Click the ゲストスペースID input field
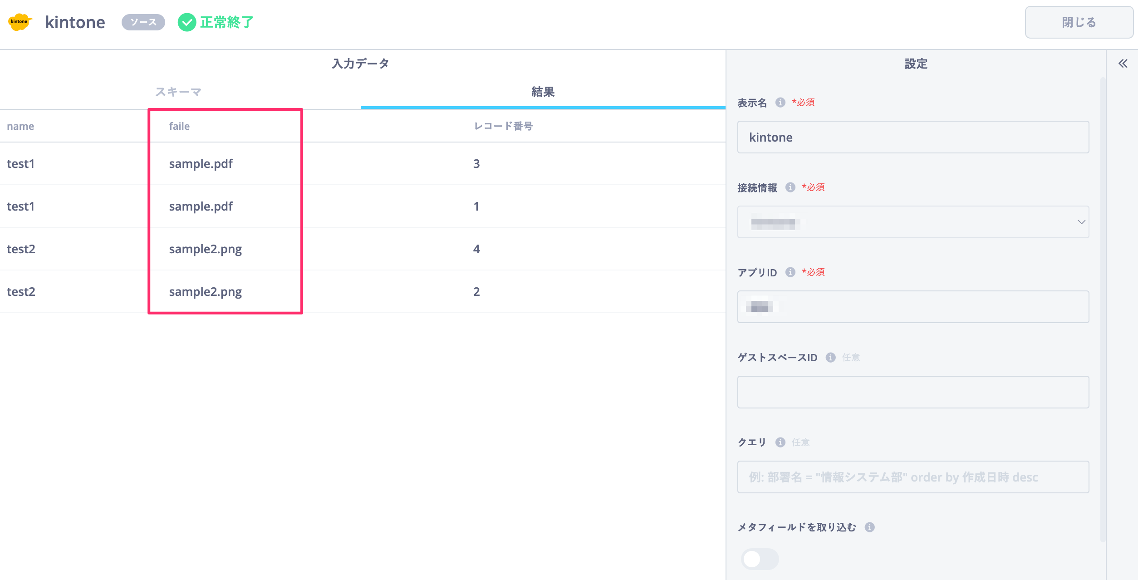 (913, 392)
